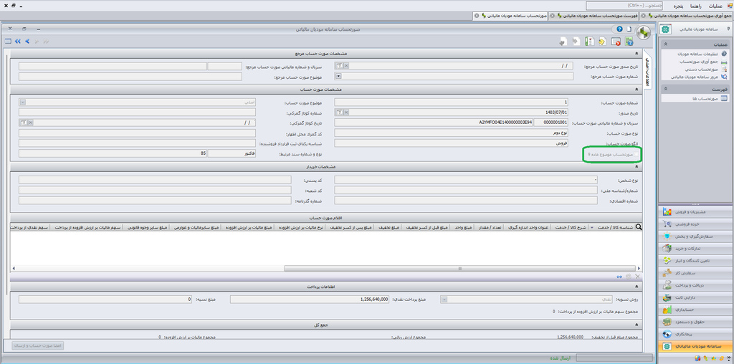The width and height of the screenshot is (734, 364).
Task: Collapse مشخصات صورت حساب section
Action: (637, 90)
